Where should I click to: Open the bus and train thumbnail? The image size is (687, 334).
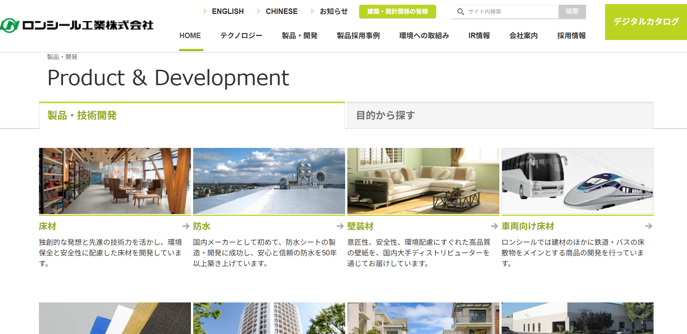tap(578, 181)
